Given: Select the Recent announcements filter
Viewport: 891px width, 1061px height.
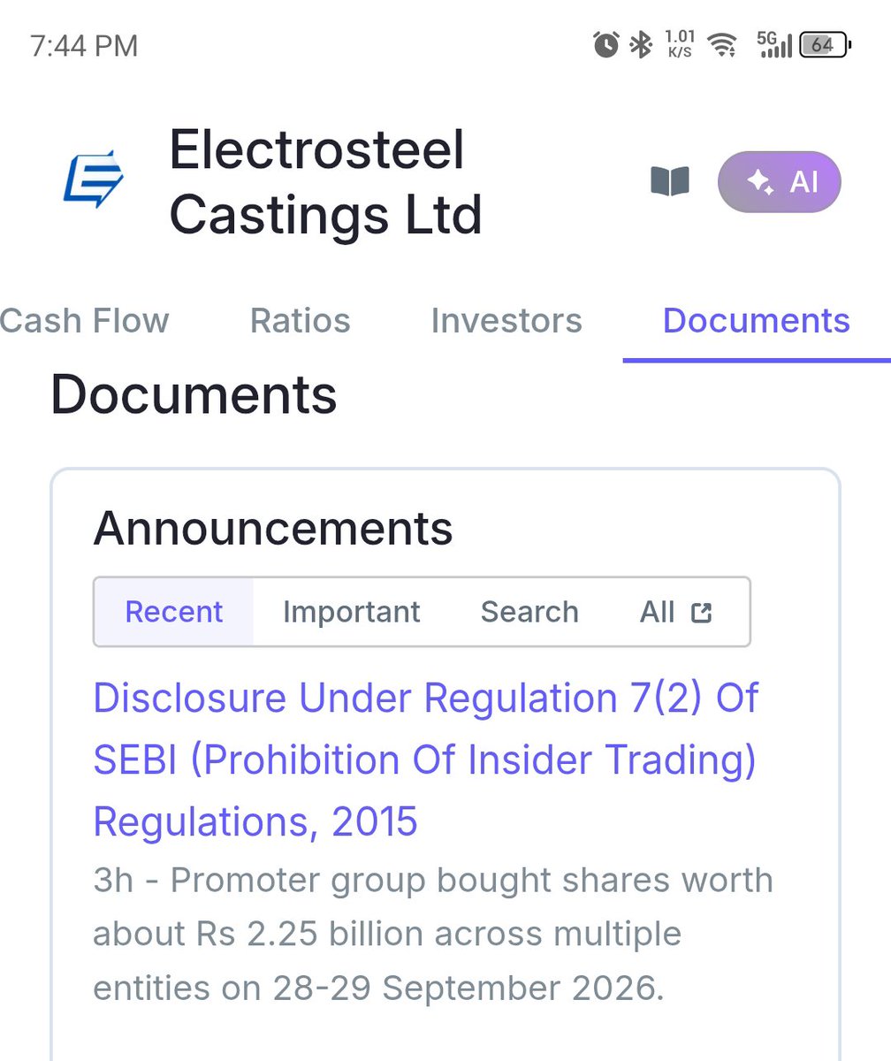Looking at the screenshot, I should pyautogui.click(x=174, y=612).
